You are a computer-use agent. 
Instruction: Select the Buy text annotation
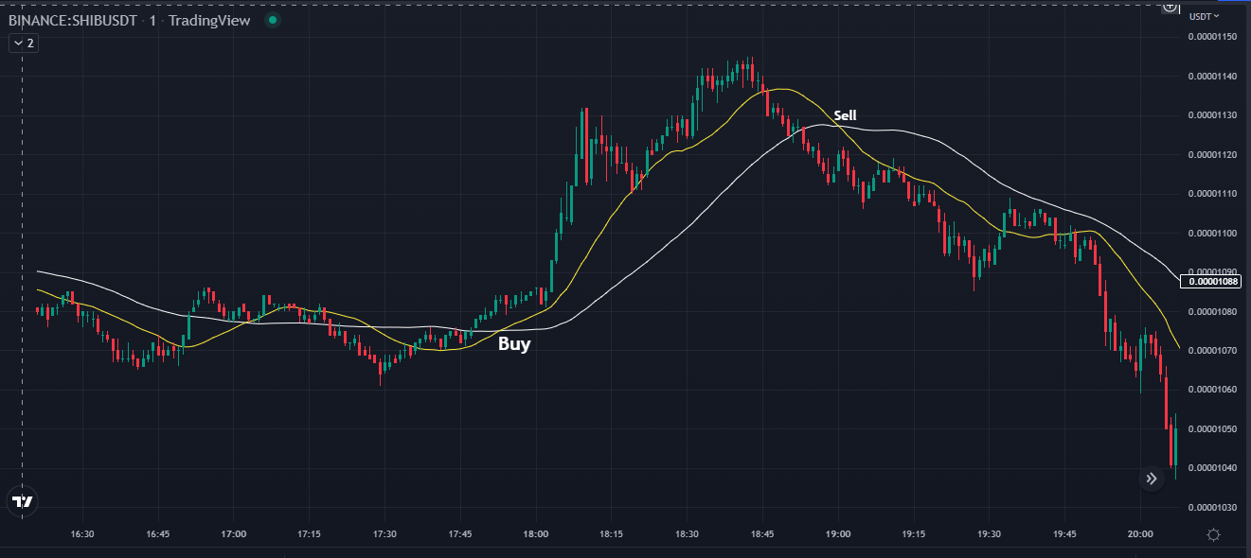point(514,344)
